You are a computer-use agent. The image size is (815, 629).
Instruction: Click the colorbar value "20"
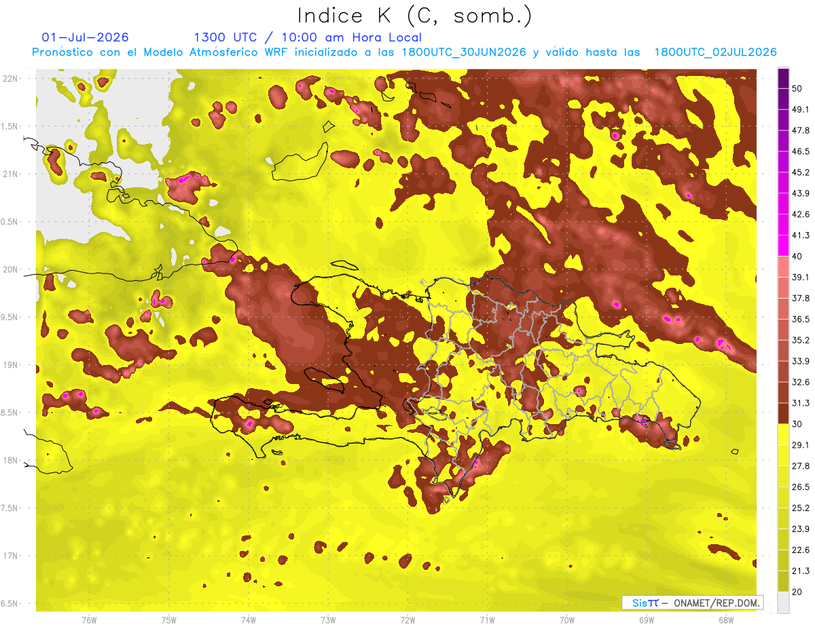point(797,591)
